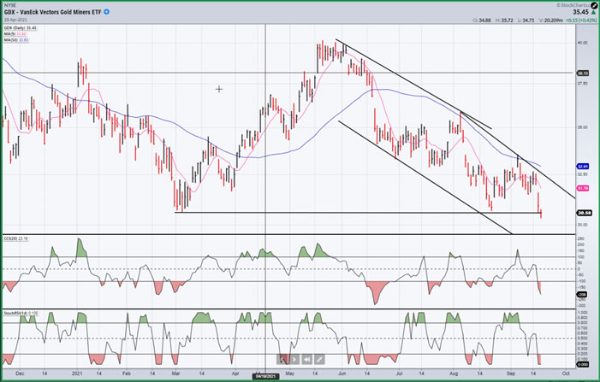
Task: Click the pink 31.79 MA(9) price tag
Action: point(583,188)
